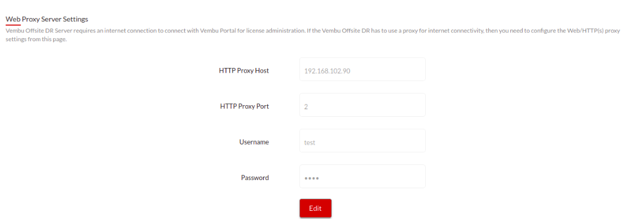The height and width of the screenshot is (219, 634).
Task: Click the HTTP Proxy Host label
Action: click(244, 71)
